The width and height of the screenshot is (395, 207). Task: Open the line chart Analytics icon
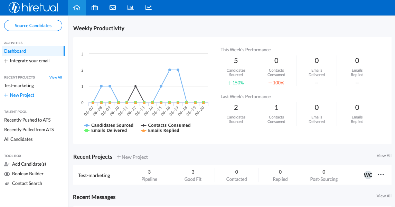149,8
